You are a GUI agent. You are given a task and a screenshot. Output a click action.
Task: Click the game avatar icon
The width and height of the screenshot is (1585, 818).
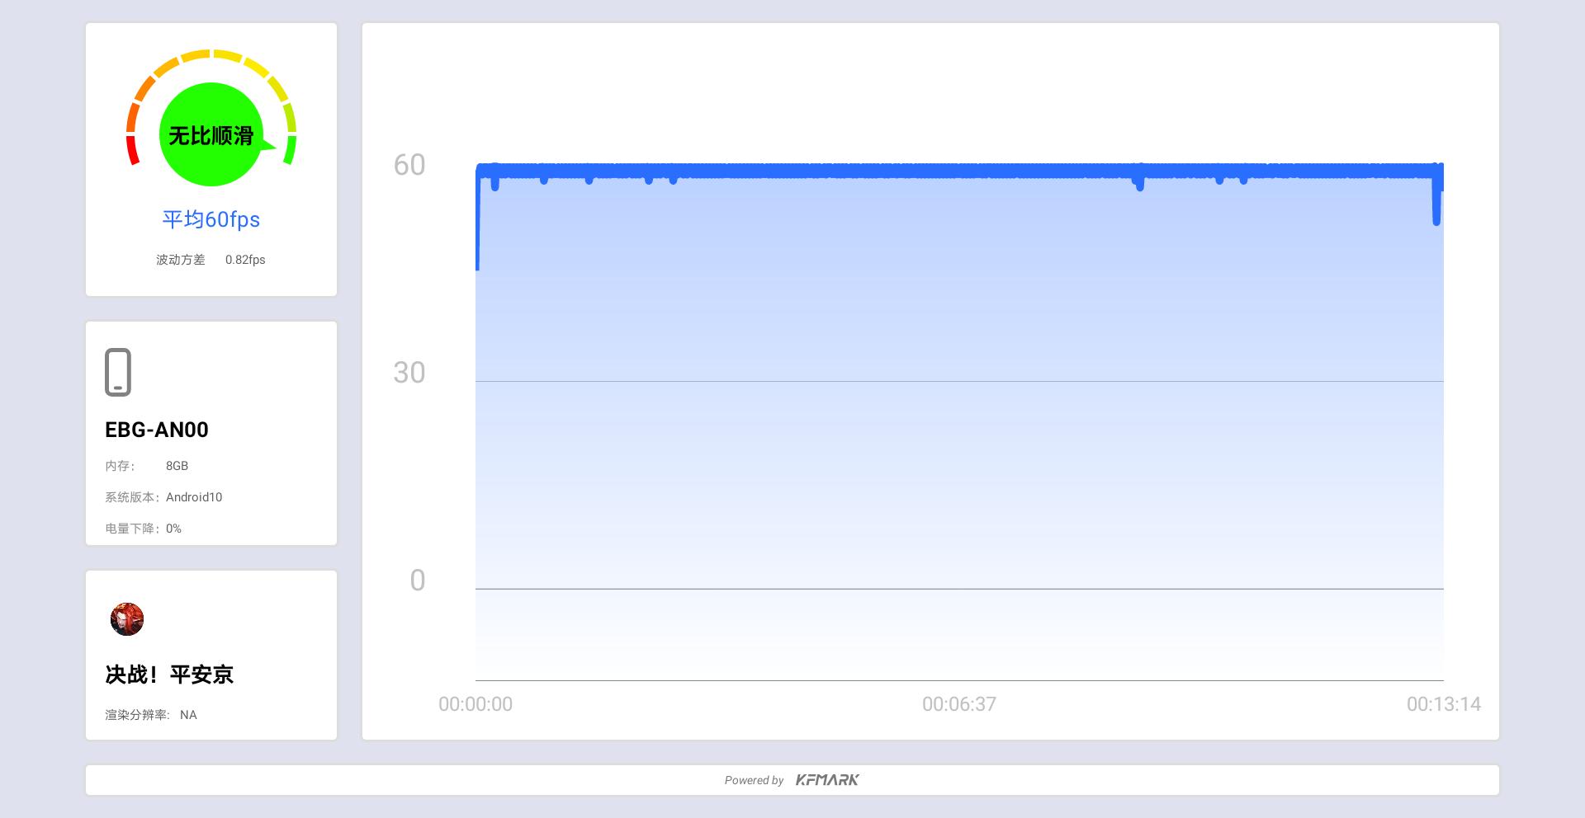[127, 619]
